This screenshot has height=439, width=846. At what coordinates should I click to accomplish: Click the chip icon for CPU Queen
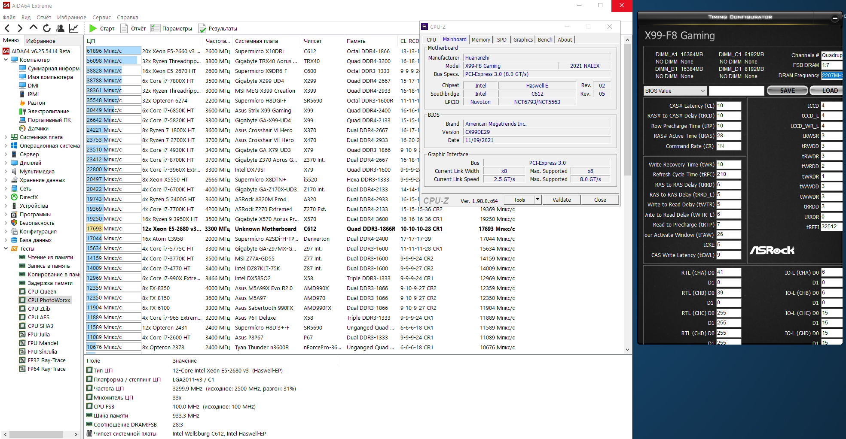23,291
